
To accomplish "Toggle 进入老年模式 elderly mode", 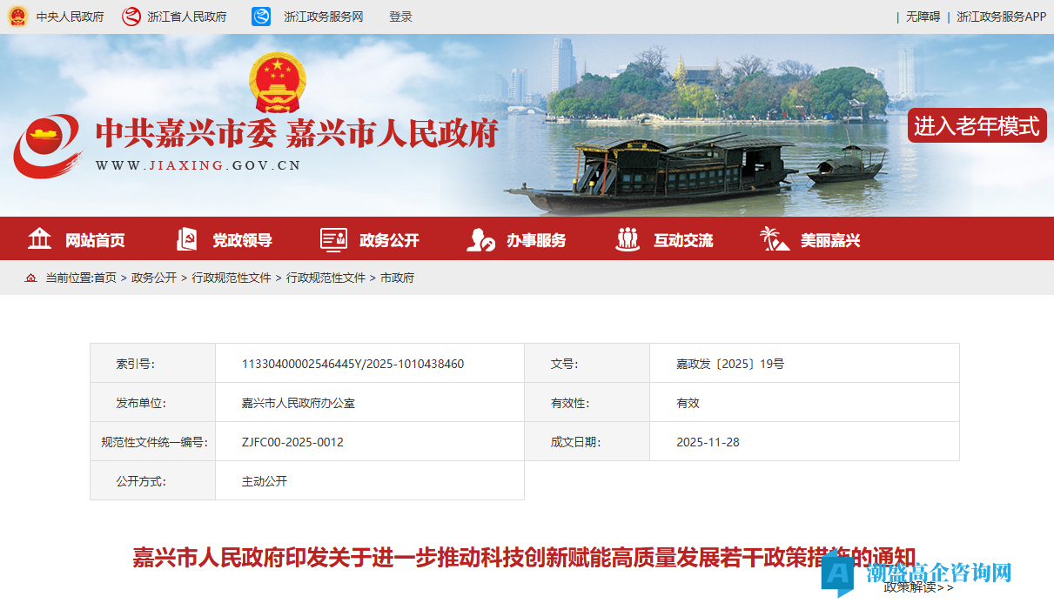I will click(977, 125).
